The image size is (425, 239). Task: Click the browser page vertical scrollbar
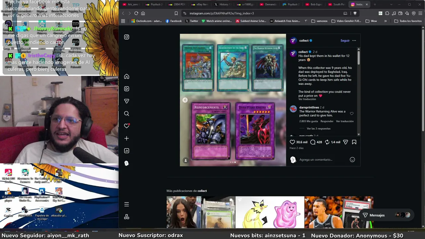click(x=422, y=80)
